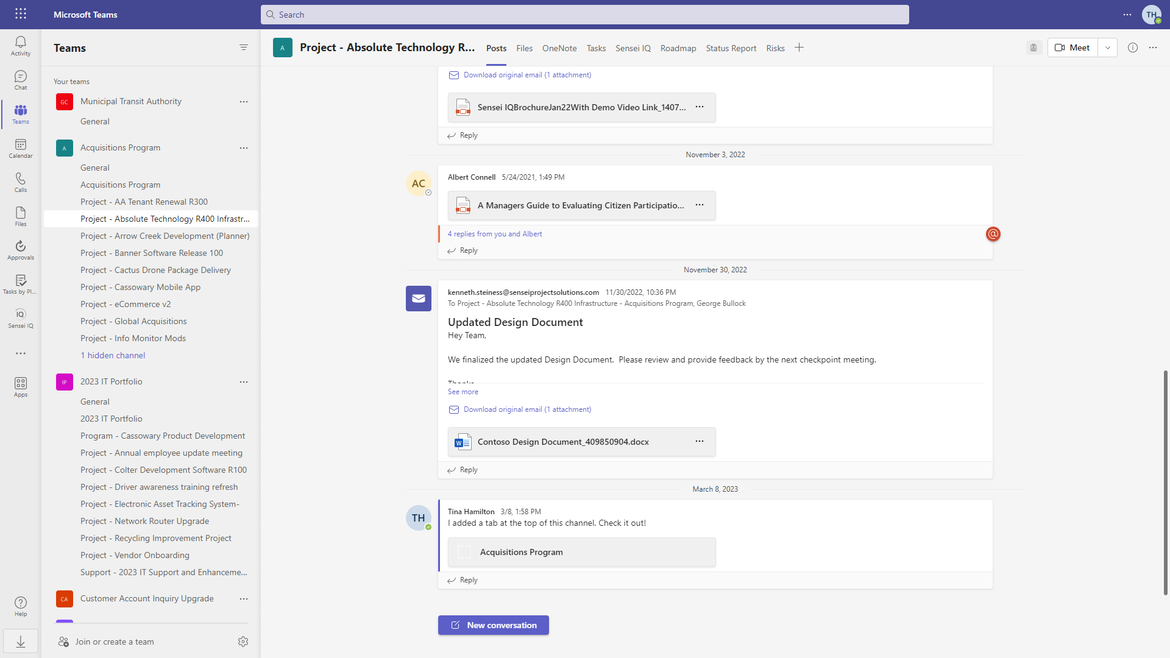Open the app launcher waffle icon

coord(21,14)
